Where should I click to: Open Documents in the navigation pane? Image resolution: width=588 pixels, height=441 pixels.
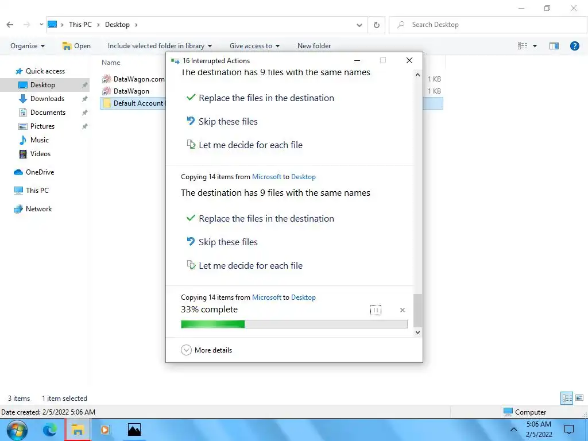click(x=48, y=113)
